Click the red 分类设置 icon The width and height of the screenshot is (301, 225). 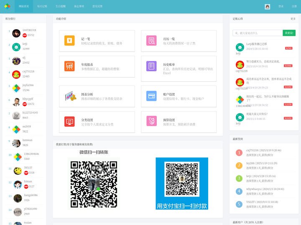click(69, 122)
